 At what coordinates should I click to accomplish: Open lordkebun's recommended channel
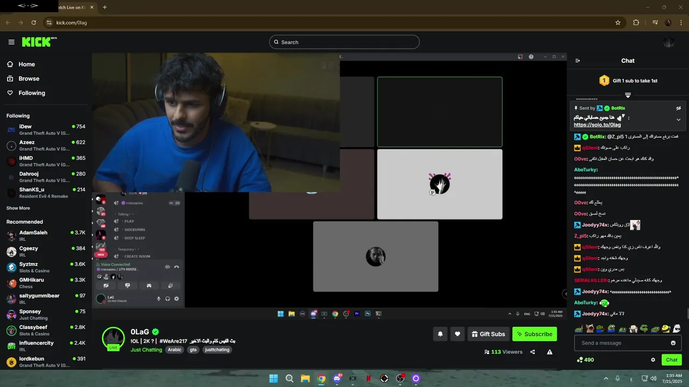[46, 362]
